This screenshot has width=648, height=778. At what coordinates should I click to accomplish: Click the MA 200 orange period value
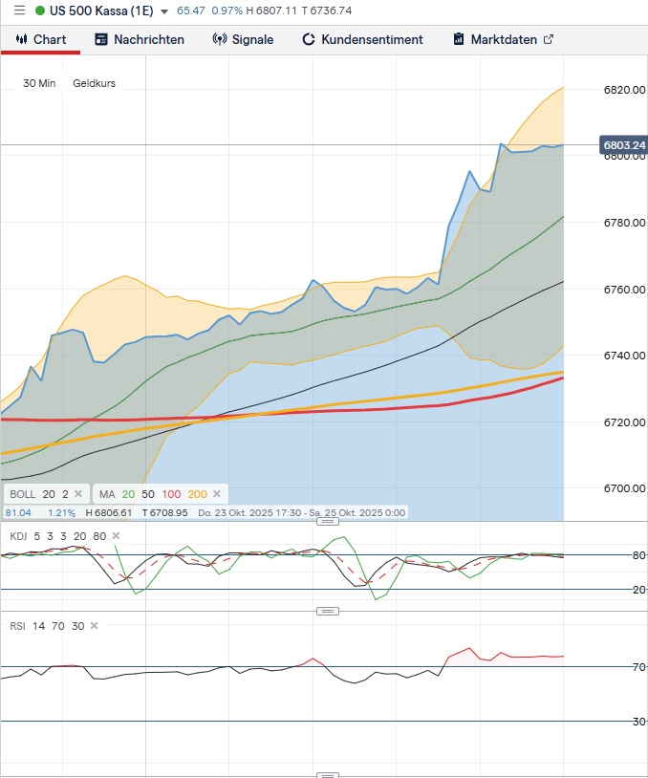click(x=198, y=494)
